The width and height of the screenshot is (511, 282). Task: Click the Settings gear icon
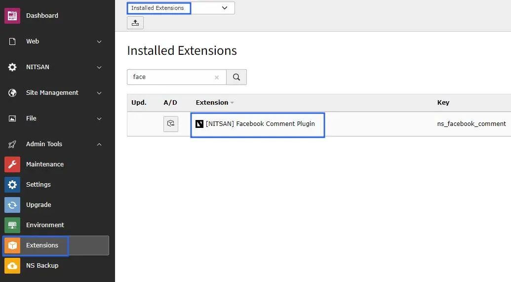click(12, 185)
